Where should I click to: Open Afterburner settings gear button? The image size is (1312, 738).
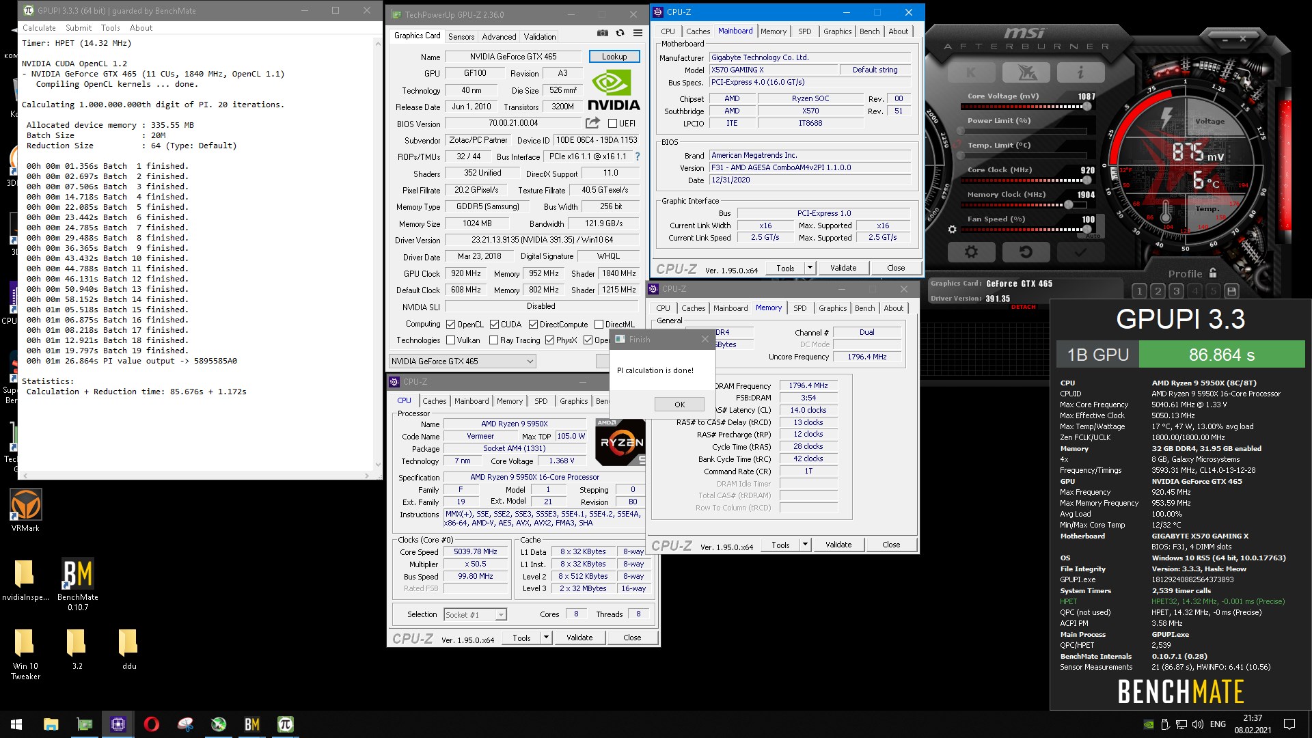[x=971, y=252]
